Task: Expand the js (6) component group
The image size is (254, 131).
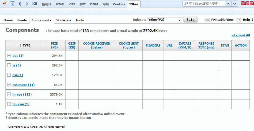Action: (x=9, y=65)
